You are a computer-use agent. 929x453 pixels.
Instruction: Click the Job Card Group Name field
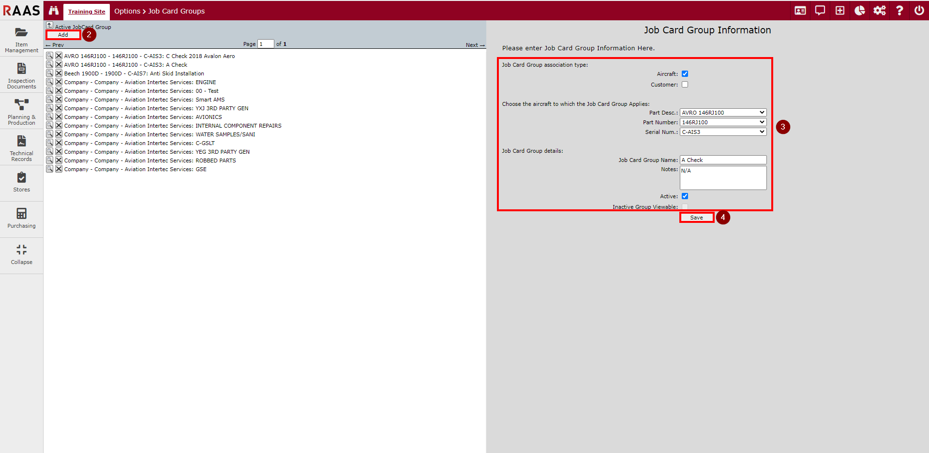tap(723, 160)
